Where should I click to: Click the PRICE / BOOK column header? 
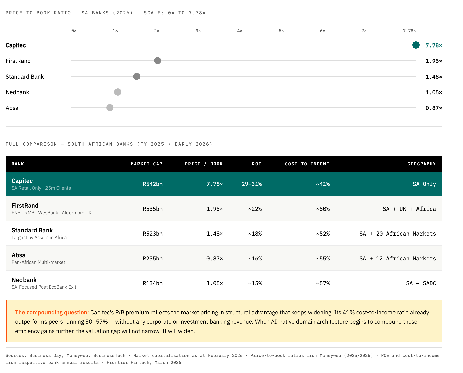click(x=204, y=164)
